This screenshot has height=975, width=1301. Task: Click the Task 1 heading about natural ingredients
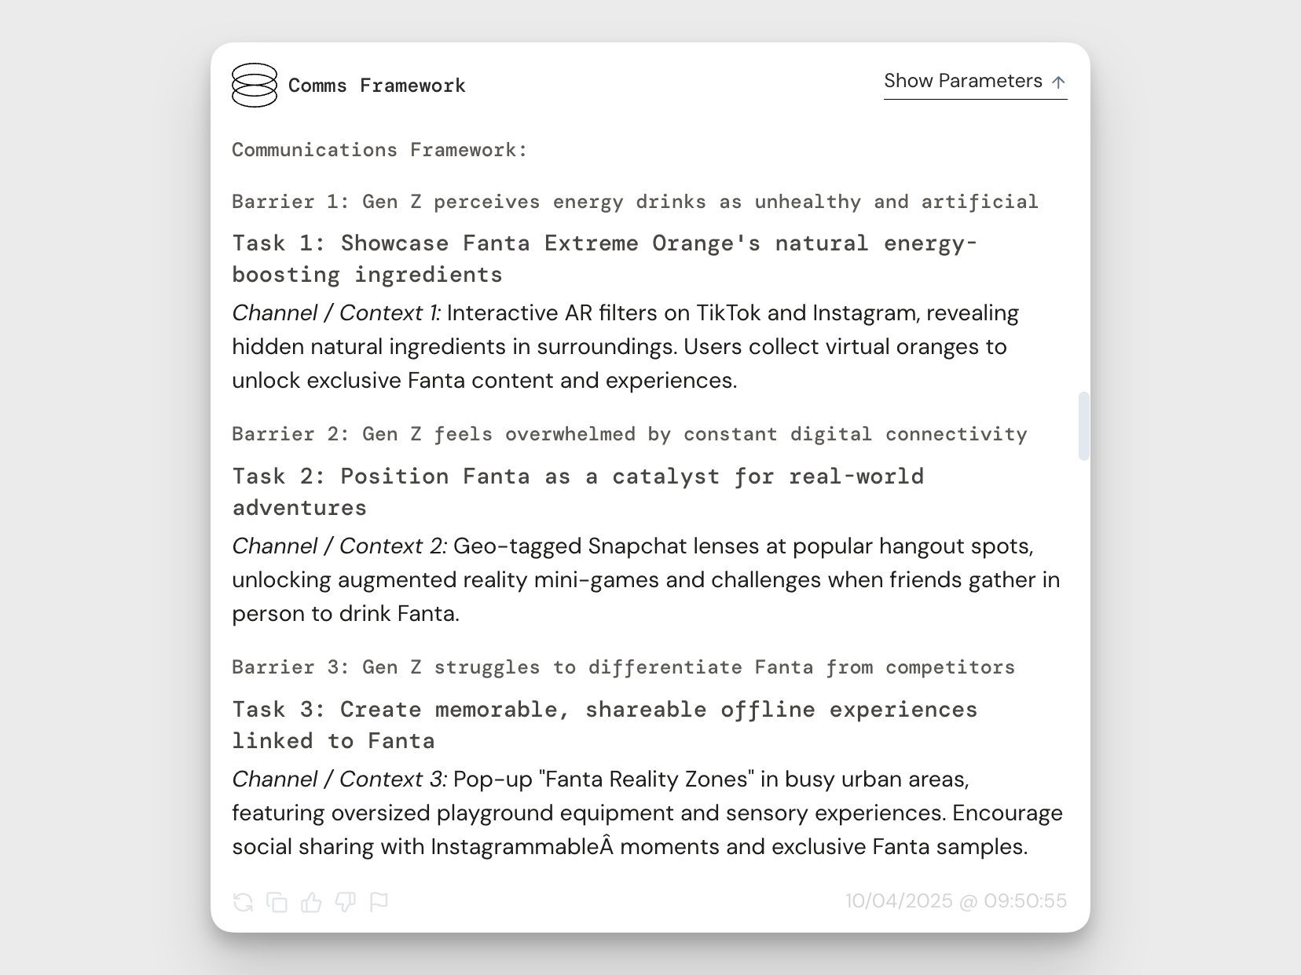[x=604, y=258]
